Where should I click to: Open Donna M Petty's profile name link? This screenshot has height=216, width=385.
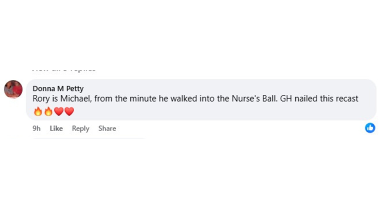click(x=58, y=88)
